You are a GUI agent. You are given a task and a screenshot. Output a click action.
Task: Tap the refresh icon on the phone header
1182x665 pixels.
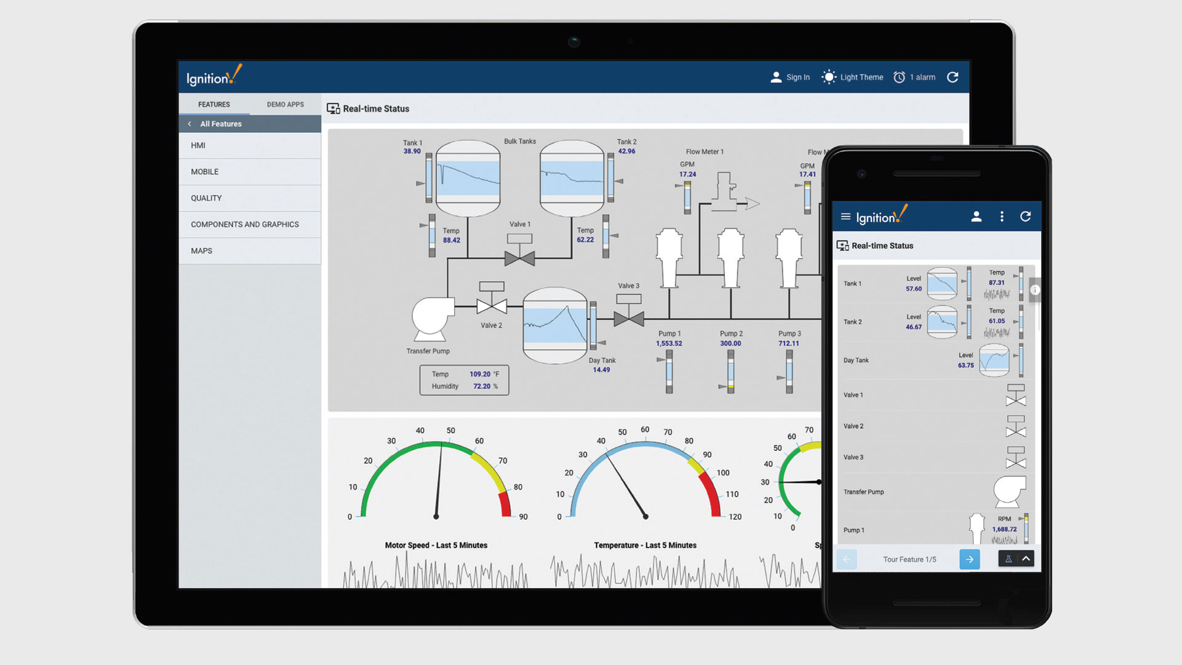coord(1026,217)
